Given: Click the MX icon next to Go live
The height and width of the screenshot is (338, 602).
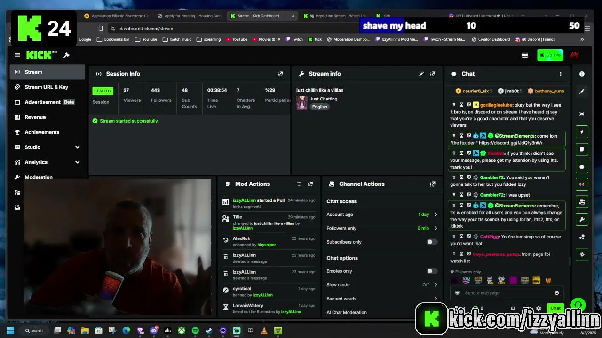Looking at the screenshot, I should click(x=525, y=55).
